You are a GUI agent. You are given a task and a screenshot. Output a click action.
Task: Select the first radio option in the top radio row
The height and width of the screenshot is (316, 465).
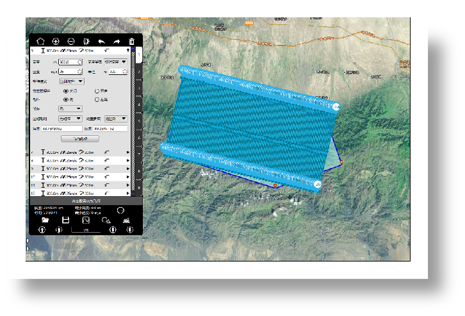click(x=65, y=91)
